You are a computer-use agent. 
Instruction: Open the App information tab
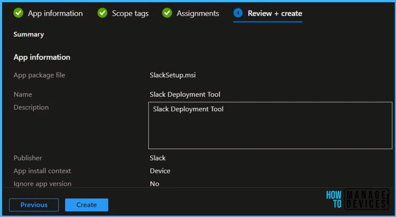(x=55, y=13)
